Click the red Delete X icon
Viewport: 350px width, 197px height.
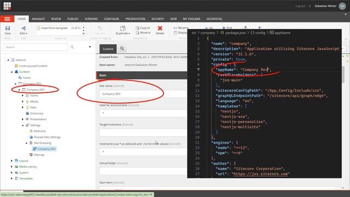(x=160, y=28)
